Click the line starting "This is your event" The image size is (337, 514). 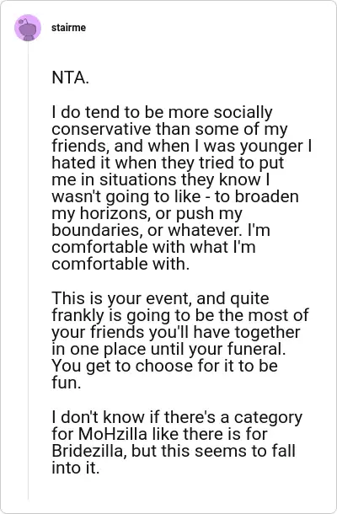click(160, 298)
